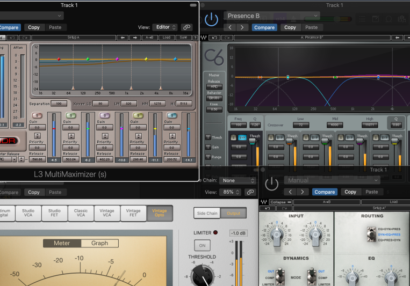Open the master release dropdown arrow in L3
410x286 pixels.
pos(14,159)
